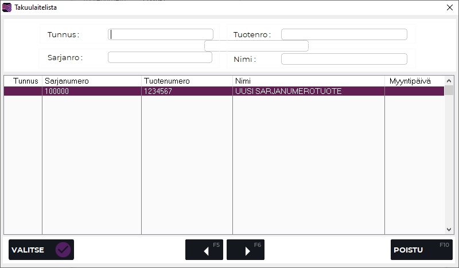Select the Sarjanro text field
This screenshot has width=459, height=268.
[160, 57]
